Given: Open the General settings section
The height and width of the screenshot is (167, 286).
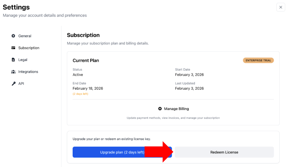Looking at the screenshot, I should point(25,36).
